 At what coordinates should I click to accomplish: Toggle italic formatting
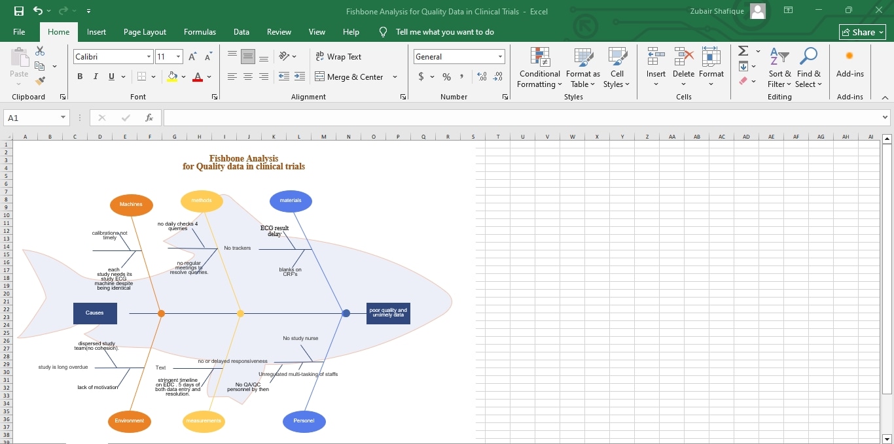pos(95,77)
